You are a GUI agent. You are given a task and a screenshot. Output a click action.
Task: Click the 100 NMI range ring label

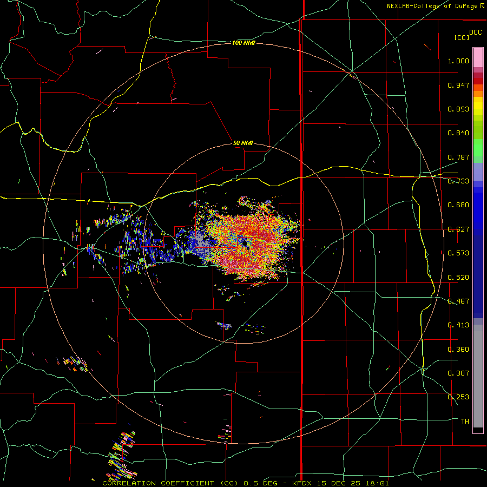point(243,43)
